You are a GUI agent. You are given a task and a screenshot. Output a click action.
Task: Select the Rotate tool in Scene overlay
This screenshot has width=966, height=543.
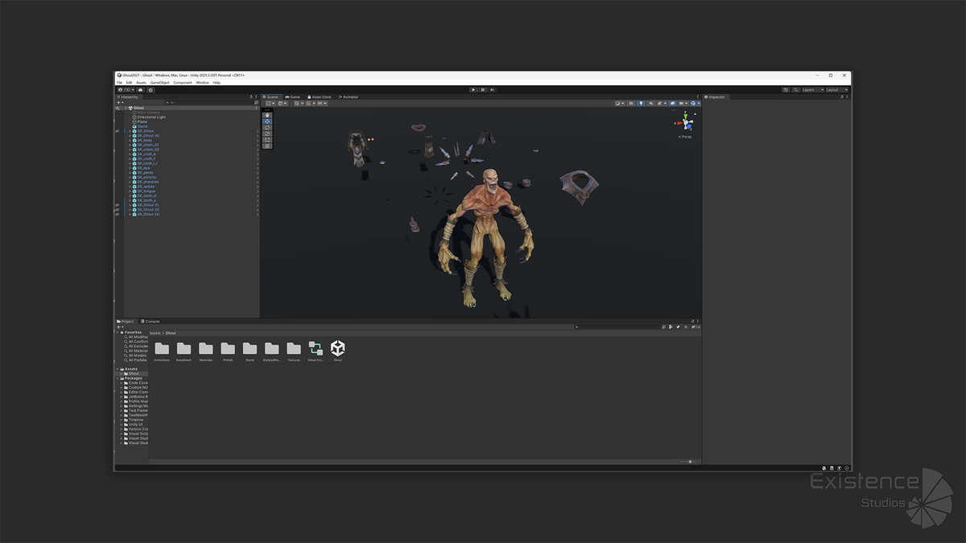pos(267,127)
